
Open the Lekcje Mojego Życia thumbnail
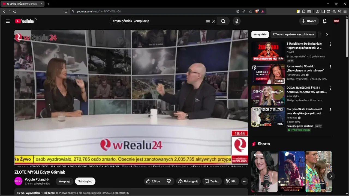coord(268,74)
